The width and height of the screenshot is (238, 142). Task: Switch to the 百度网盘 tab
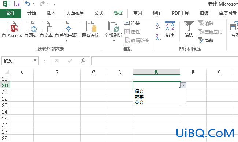(x=228, y=13)
